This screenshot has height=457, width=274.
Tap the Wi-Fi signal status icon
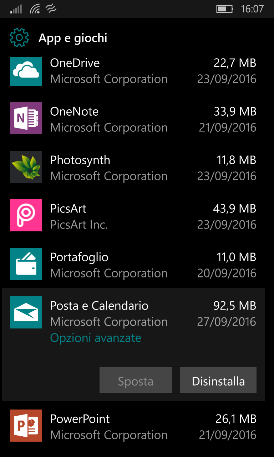pos(35,9)
